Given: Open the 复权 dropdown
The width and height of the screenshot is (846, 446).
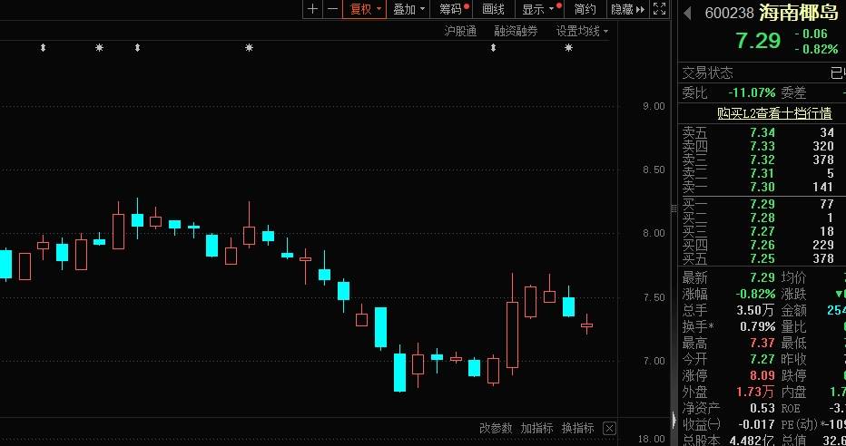Looking at the screenshot, I should [366, 9].
